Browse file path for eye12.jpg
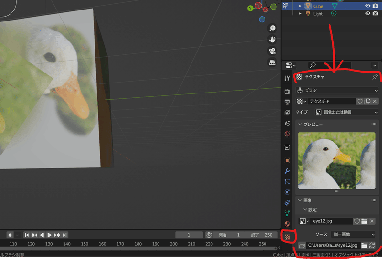 tap(364, 245)
